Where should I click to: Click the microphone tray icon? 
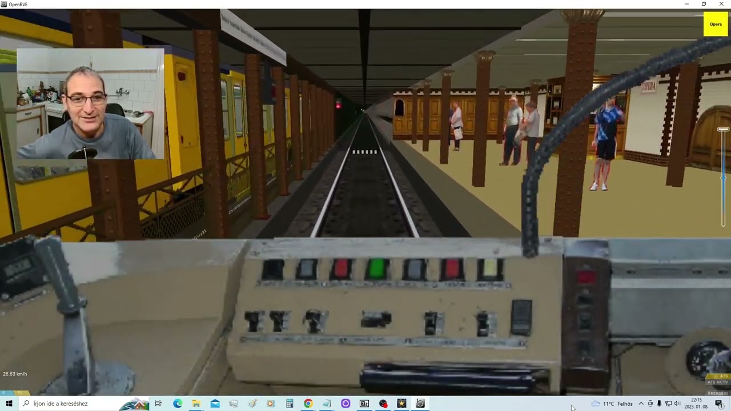pos(659,404)
